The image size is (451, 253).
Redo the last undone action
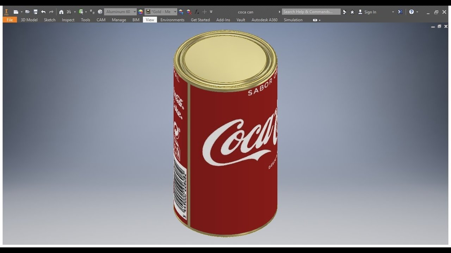[51, 12]
